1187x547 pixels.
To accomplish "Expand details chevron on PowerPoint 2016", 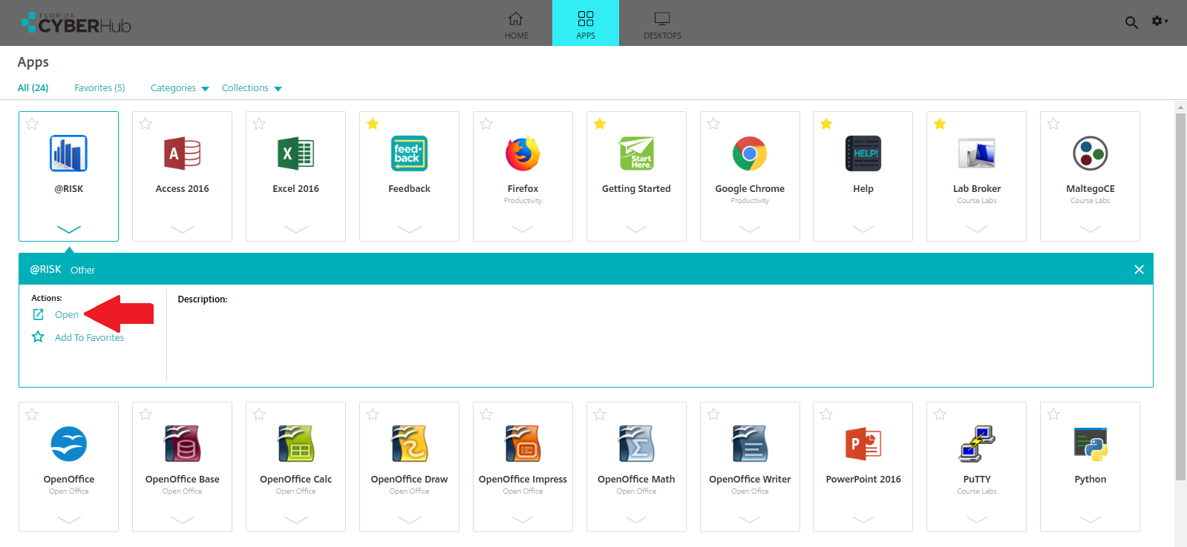I will (863, 520).
